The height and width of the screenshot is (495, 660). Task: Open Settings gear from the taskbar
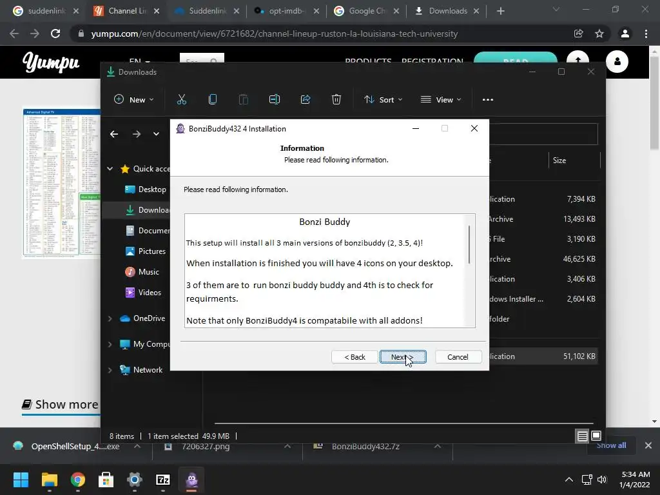click(x=135, y=480)
